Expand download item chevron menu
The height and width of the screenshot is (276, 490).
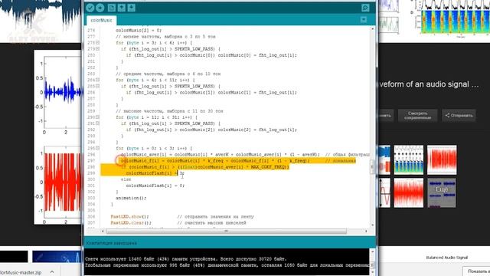52,272
